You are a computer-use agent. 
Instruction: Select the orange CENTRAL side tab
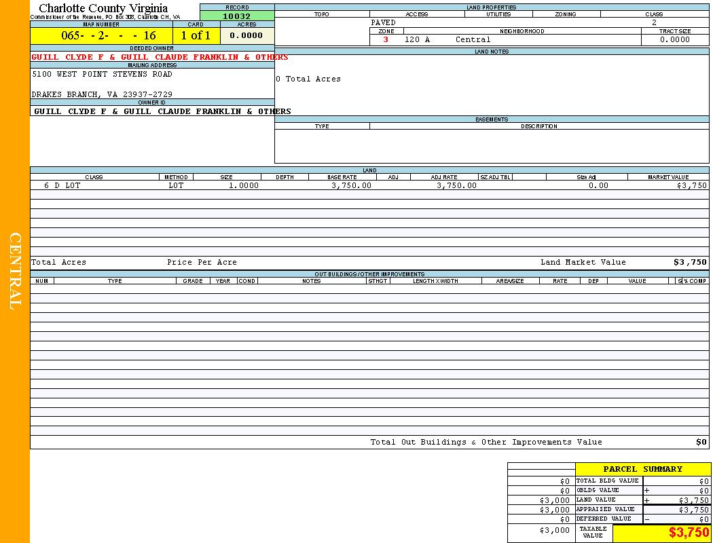(x=15, y=271)
